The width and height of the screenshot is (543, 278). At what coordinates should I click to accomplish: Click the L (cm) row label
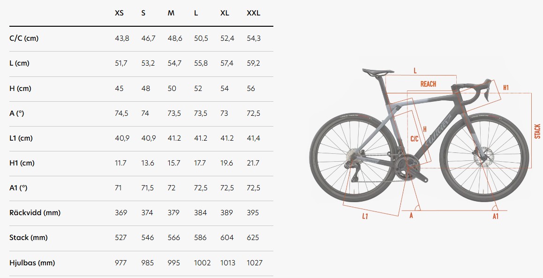click(x=19, y=63)
